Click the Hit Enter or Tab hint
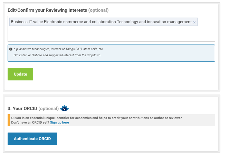Viewport: 229px width, 156px height. (x=55, y=55)
